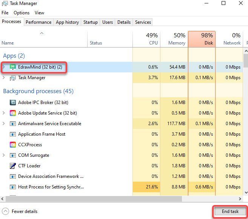Click the horizontal scrollbar left arrow
248x219 pixels.
(x=2, y=199)
